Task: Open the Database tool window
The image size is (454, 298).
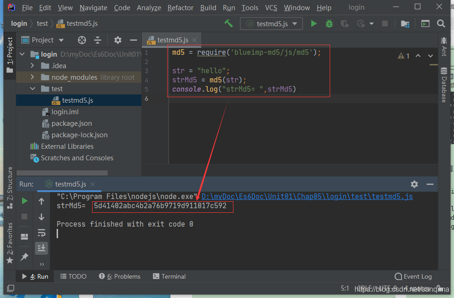Action: [444, 85]
